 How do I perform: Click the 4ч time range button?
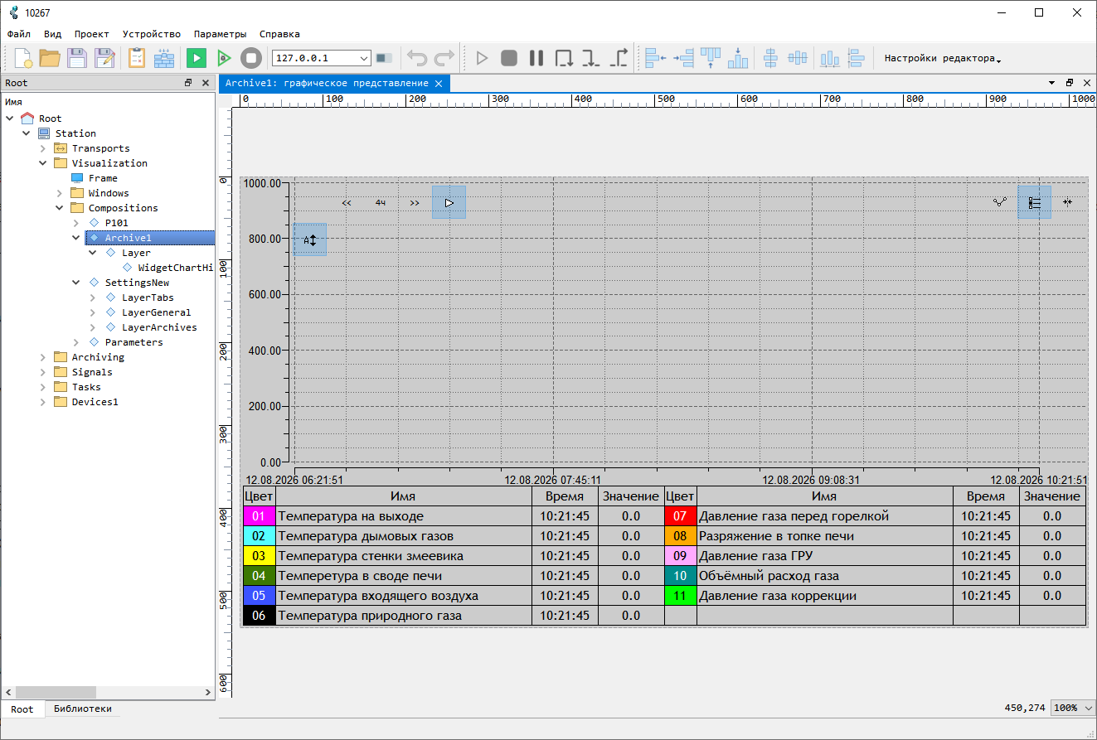(381, 202)
